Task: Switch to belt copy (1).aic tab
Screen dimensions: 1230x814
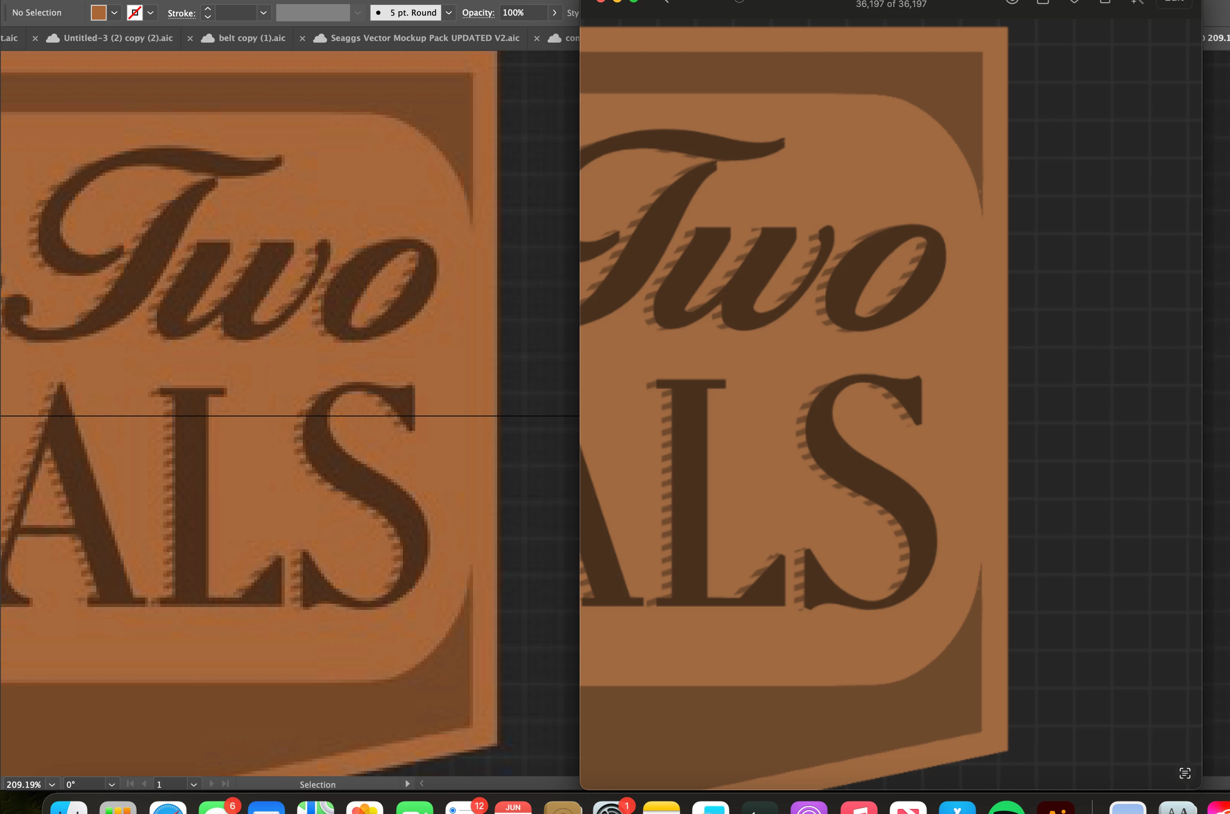Action: 252,38
